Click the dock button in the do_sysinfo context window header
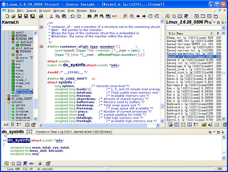The image size is (228, 172). pos(210,132)
